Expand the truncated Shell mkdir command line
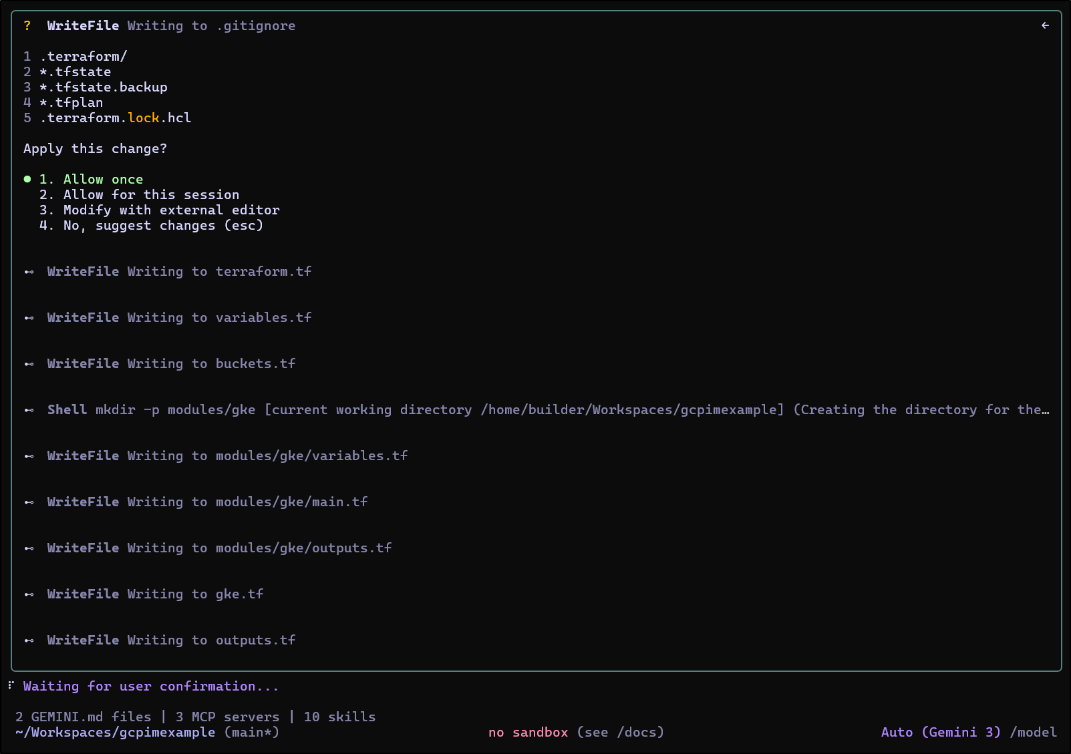This screenshot has width=1071, height=754. pos(548,410)
